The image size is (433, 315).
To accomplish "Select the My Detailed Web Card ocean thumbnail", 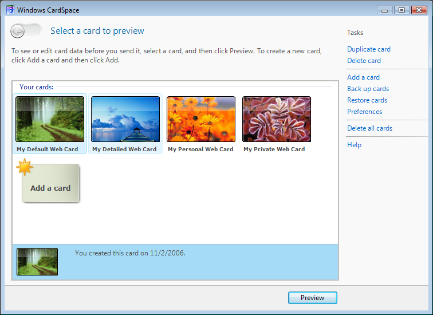I will pos(125,119).
